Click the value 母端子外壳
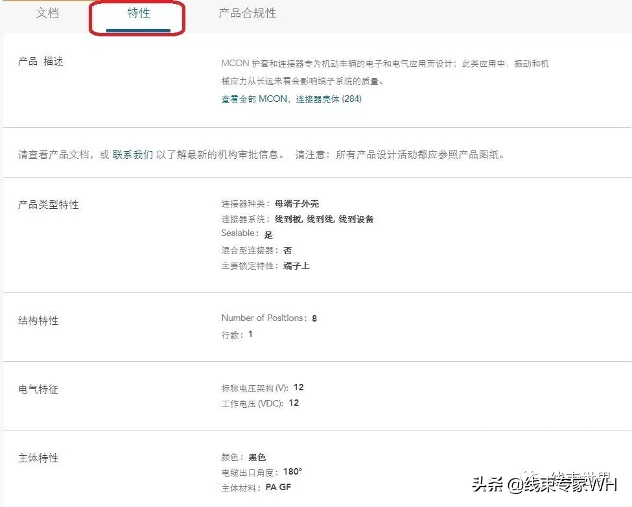This screenshot has height=507, width=632. point(297,204)
